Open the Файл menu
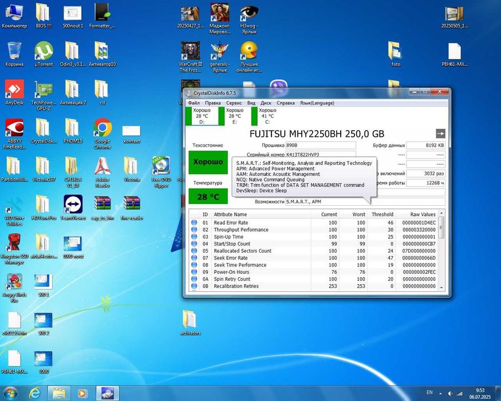This screenshot has width=501, height=401. (x=194, y=103)
